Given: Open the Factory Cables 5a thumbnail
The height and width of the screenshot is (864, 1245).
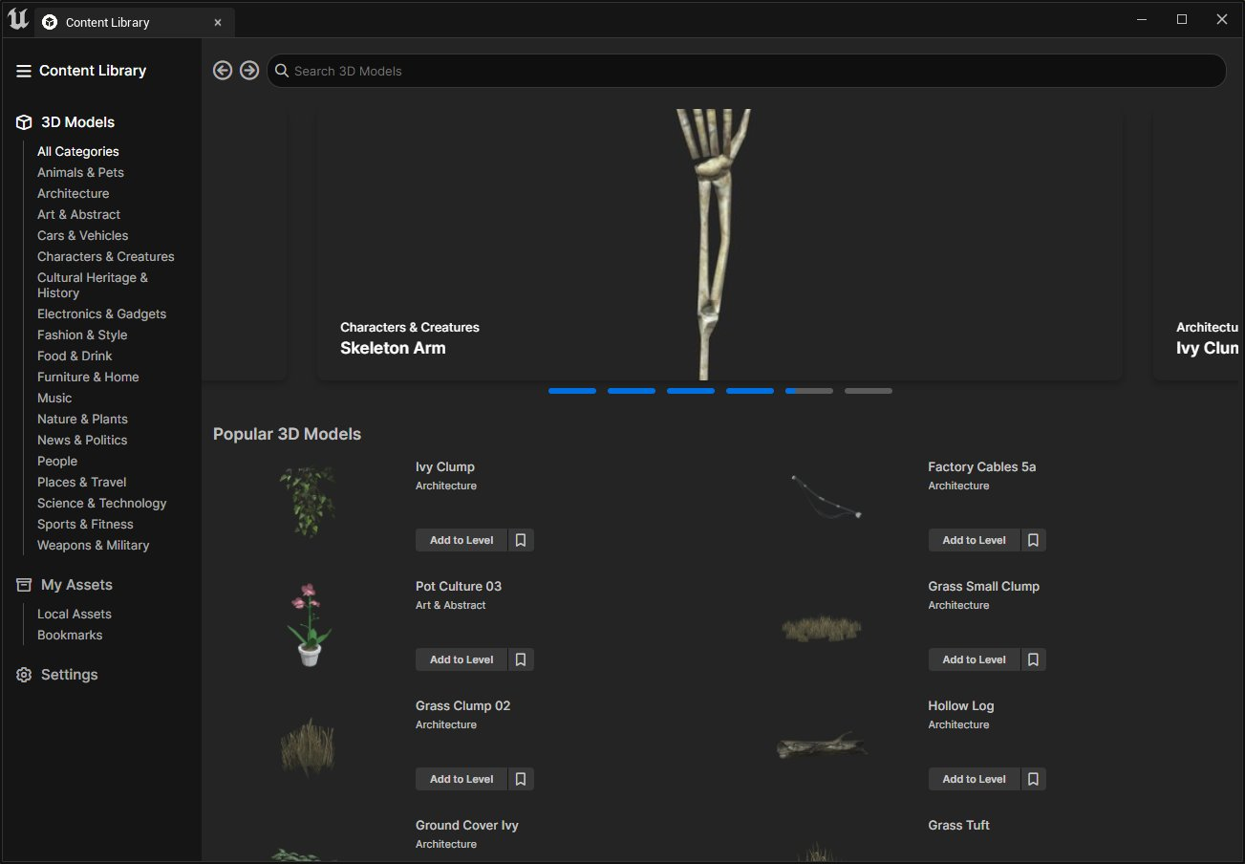Looking at the screenshot, I should [826, 495].
